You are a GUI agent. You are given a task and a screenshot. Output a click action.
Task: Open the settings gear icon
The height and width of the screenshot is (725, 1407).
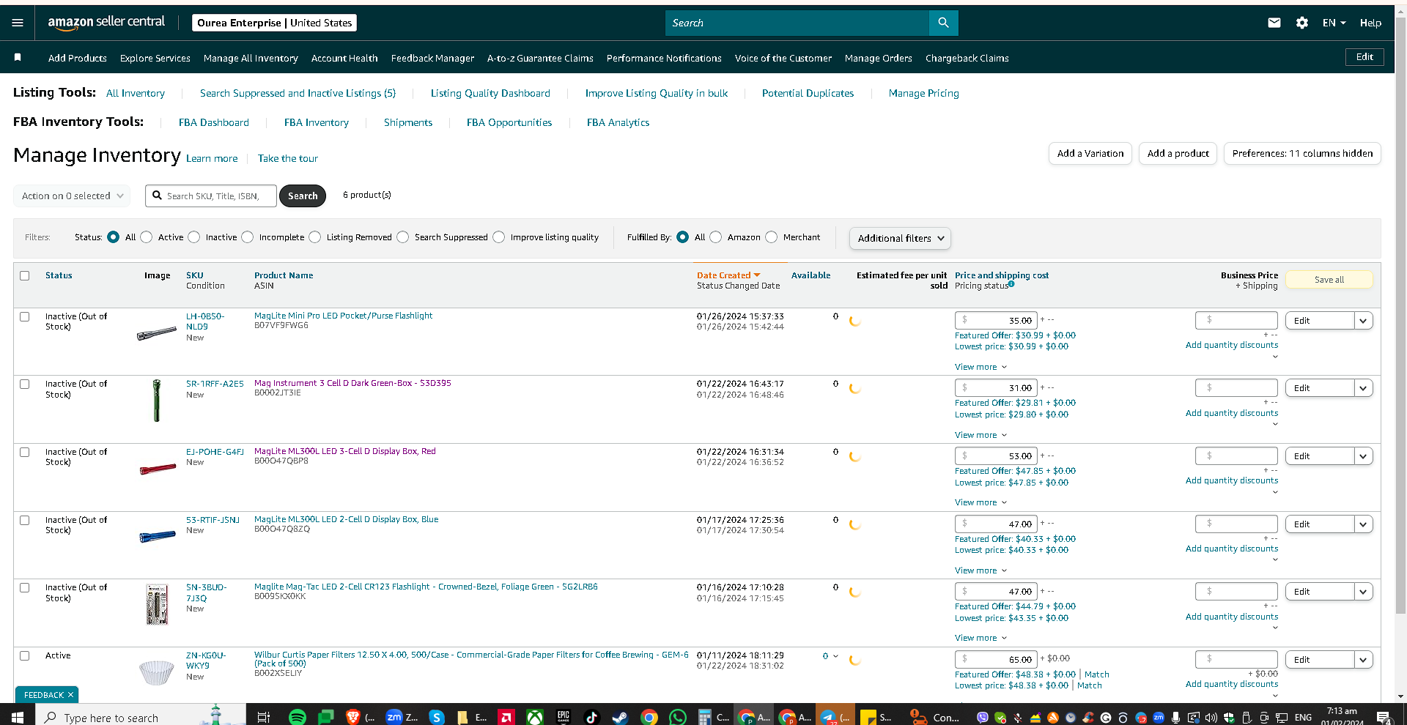tap(1302, 23)
